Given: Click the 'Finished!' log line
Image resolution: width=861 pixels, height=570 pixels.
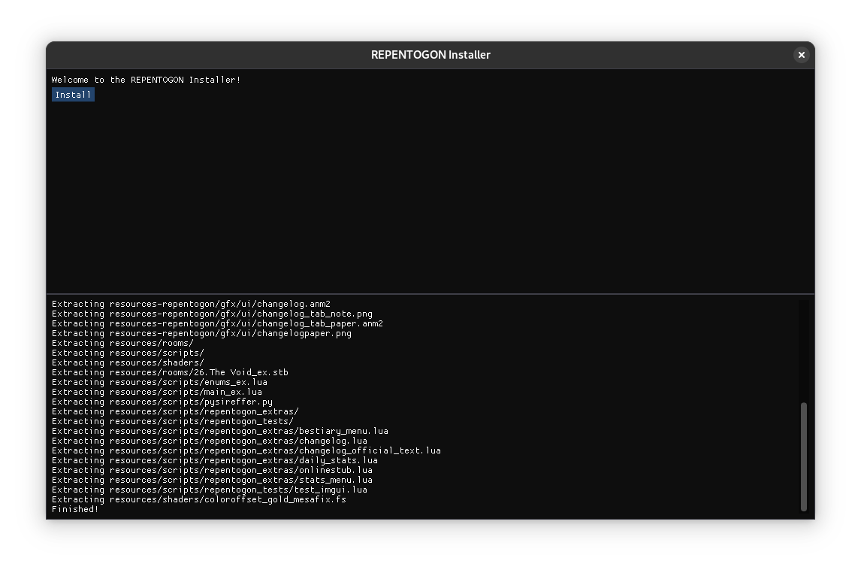Looking at the screenshot, I should 75,509.
